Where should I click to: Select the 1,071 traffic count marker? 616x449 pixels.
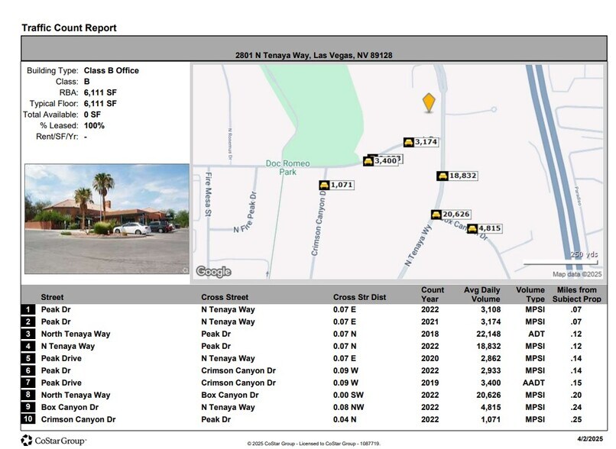pyautogui.click(x=336, y=183)
